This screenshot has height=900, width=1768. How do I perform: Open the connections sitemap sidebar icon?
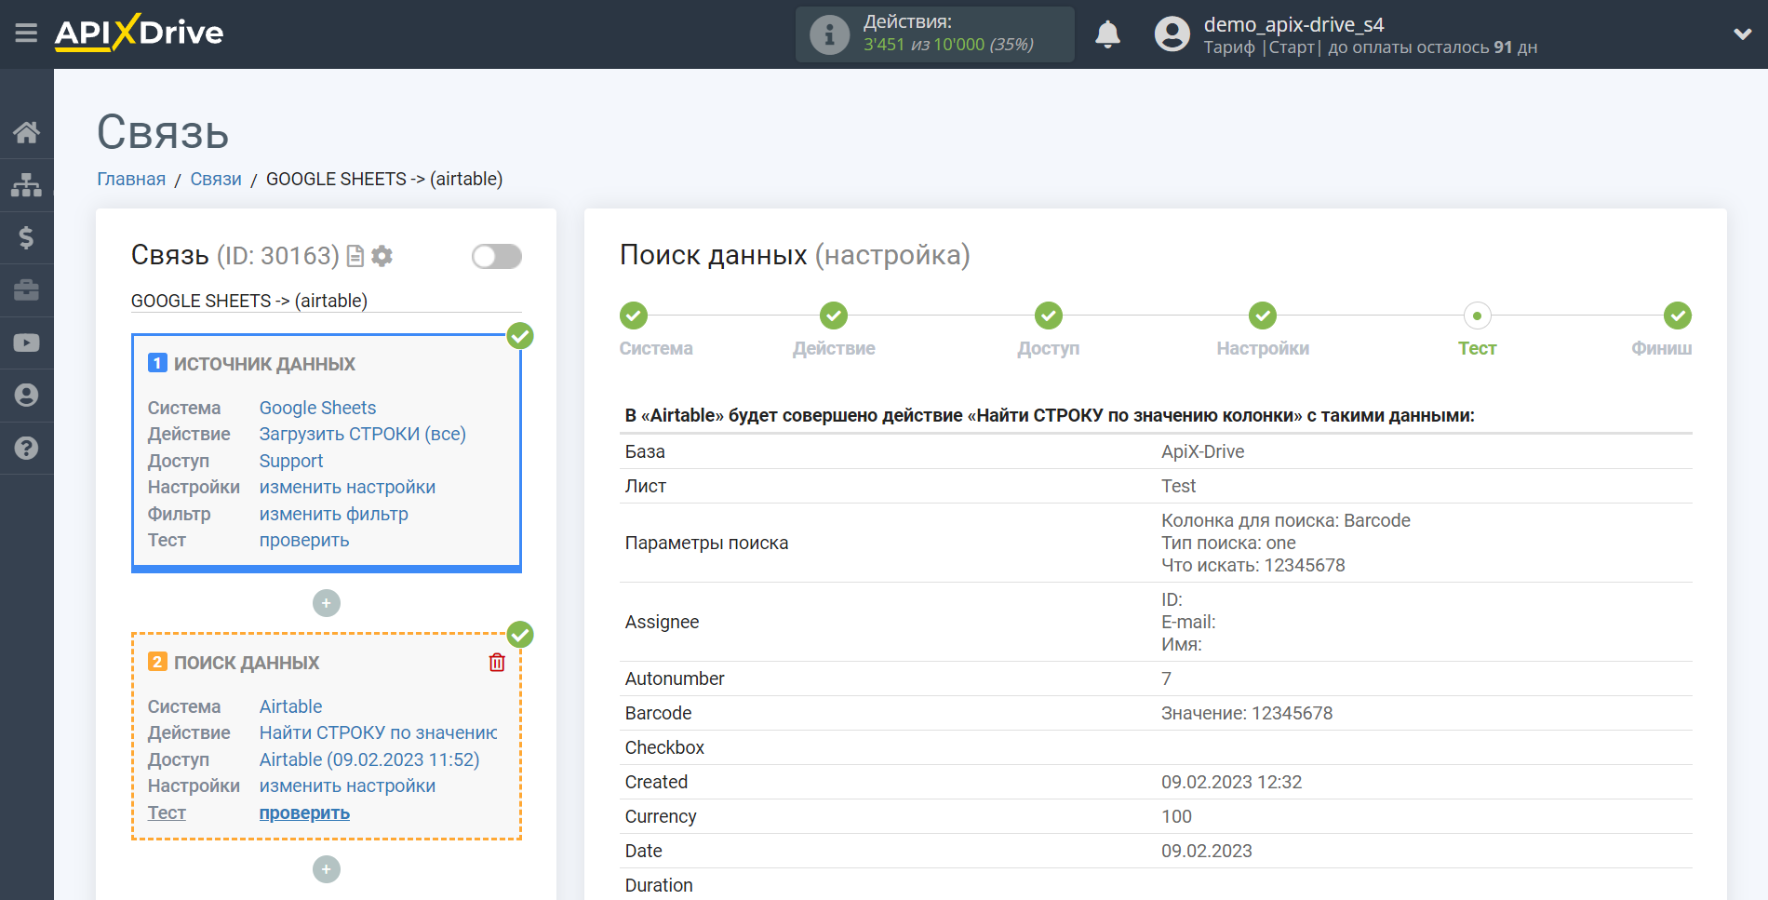point(26,185)
